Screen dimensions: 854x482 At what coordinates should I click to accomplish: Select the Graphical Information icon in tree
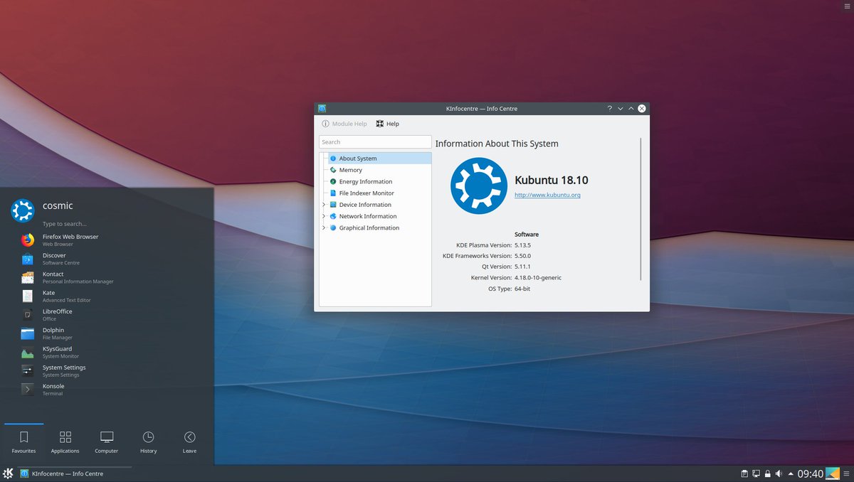click(333, 227)
